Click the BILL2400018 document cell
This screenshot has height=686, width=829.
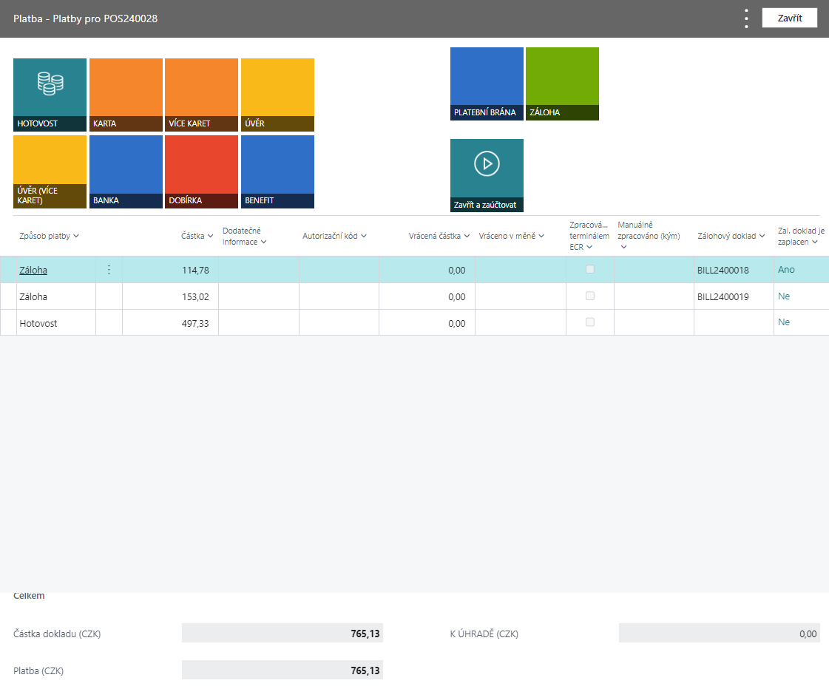click(734, 270)
